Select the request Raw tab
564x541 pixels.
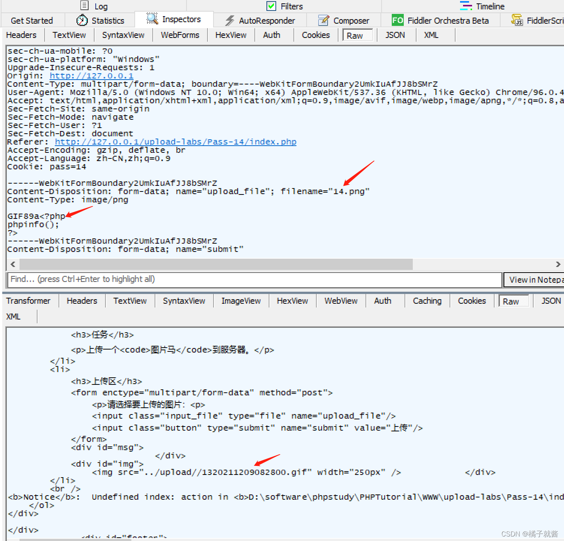[358, 35]
